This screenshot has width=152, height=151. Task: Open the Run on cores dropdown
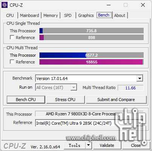coord(74,88)
